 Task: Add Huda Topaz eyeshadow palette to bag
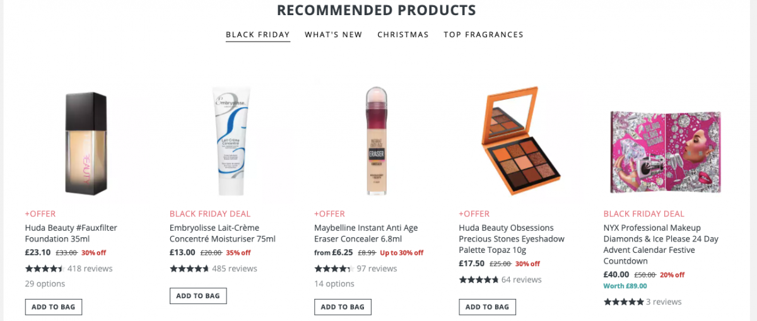(x=487, y=307)
